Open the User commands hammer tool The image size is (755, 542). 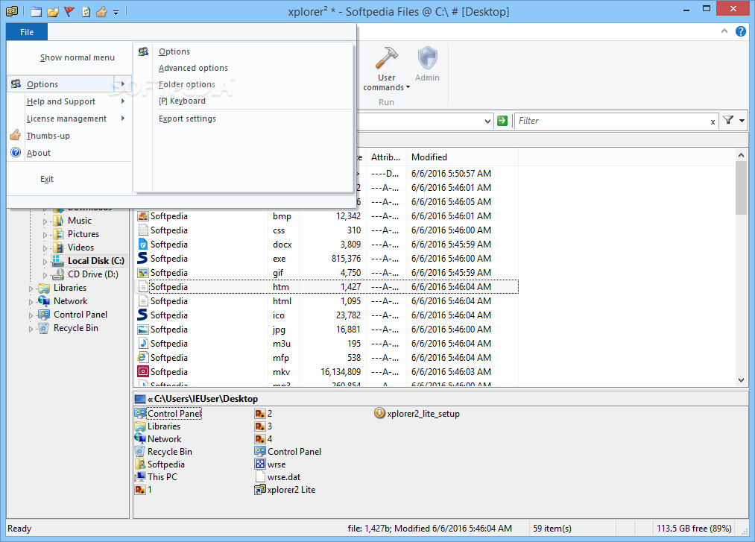[387, 69]
